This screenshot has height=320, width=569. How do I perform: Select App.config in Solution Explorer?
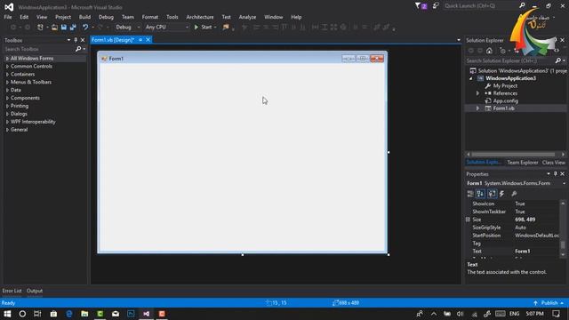coord(506,100)
